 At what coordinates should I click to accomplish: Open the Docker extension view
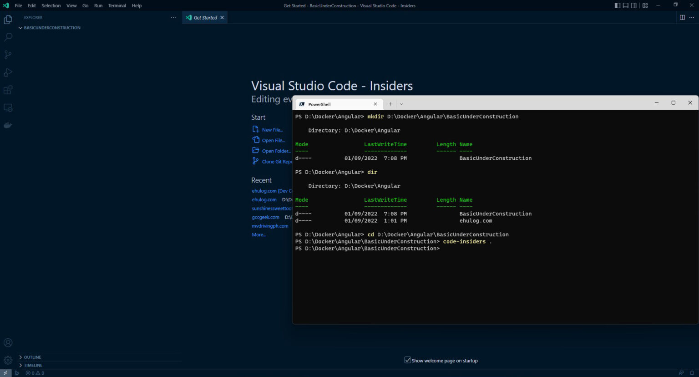[7, 125]
